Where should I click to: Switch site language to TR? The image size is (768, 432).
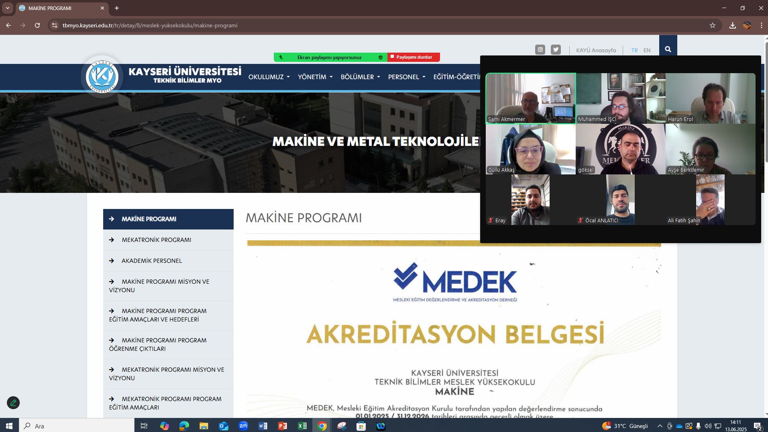(x=634, y=50)
